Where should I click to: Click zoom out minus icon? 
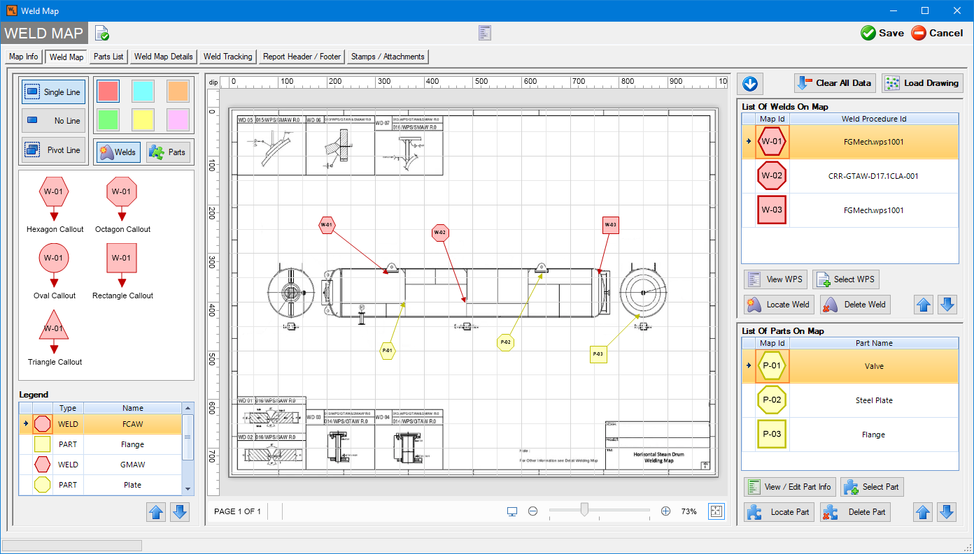tap(532, 511)
